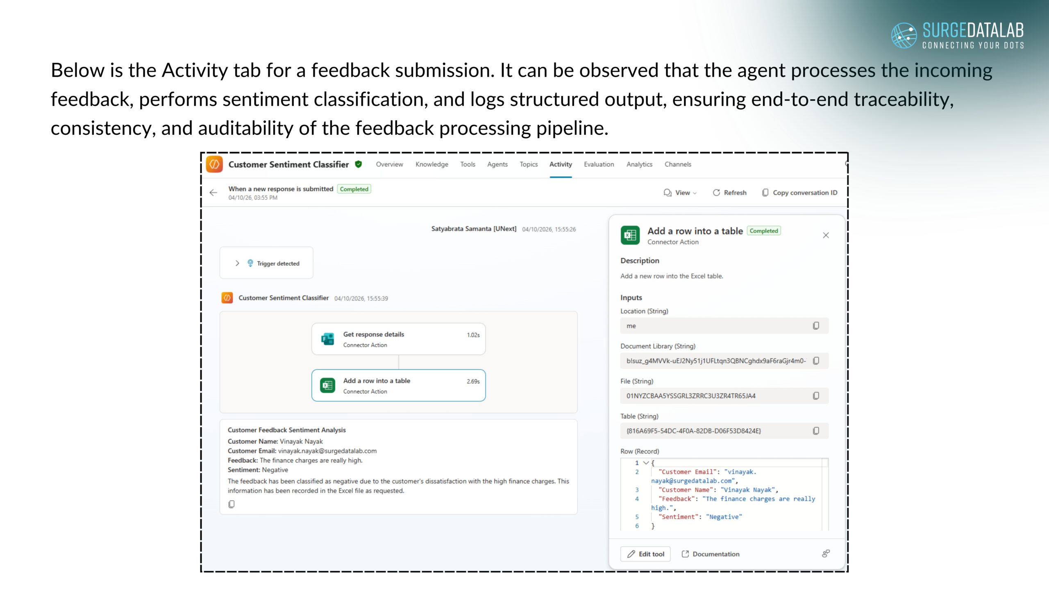The image size is (1049, 590).
Task: Click the agent avatar beside the 15:55:39 timestamp
Action: coord(227,298)
